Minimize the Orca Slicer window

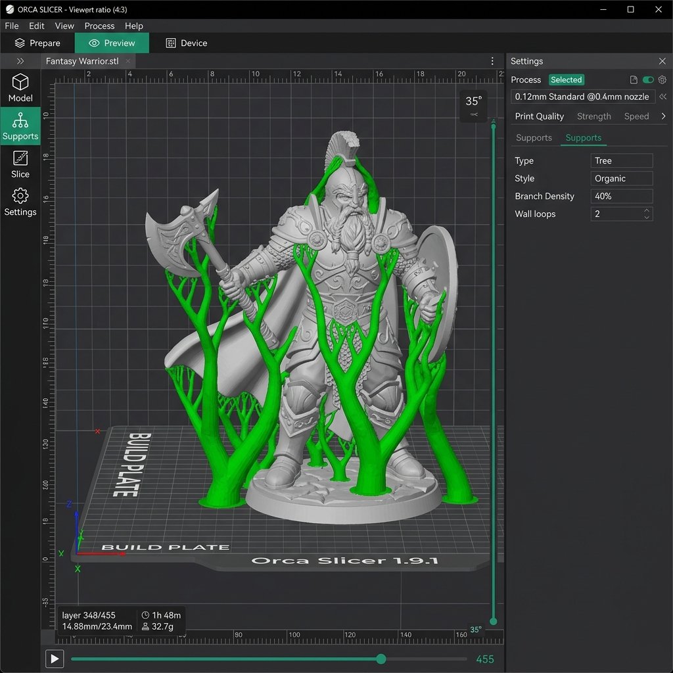(x=603, y=9)
